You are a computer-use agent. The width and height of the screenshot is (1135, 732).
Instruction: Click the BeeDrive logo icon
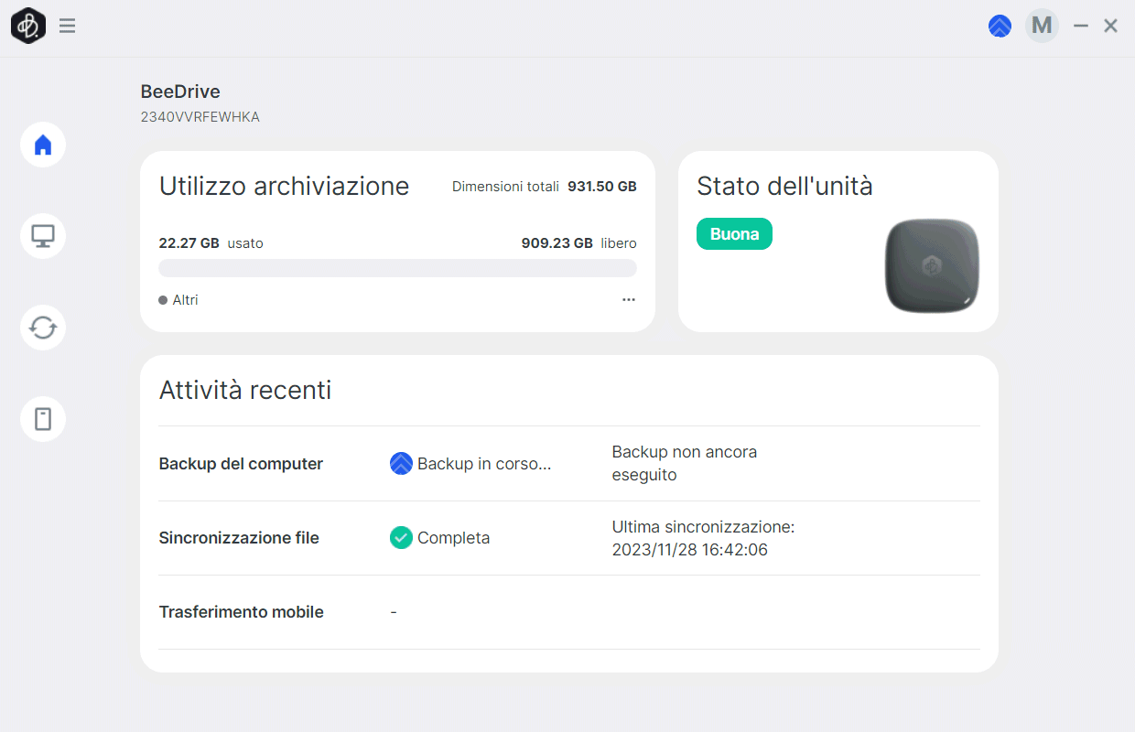point(28,26)
